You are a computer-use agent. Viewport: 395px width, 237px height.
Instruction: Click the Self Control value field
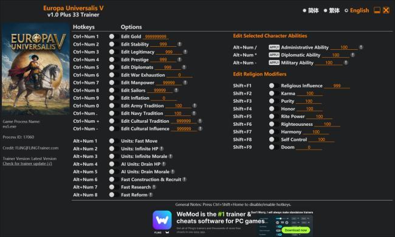[321, 140]
